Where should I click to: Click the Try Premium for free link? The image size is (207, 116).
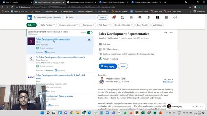146,54
